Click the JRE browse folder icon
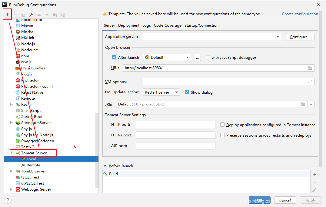This screenshot has width=326, height=207. point(303,104)
